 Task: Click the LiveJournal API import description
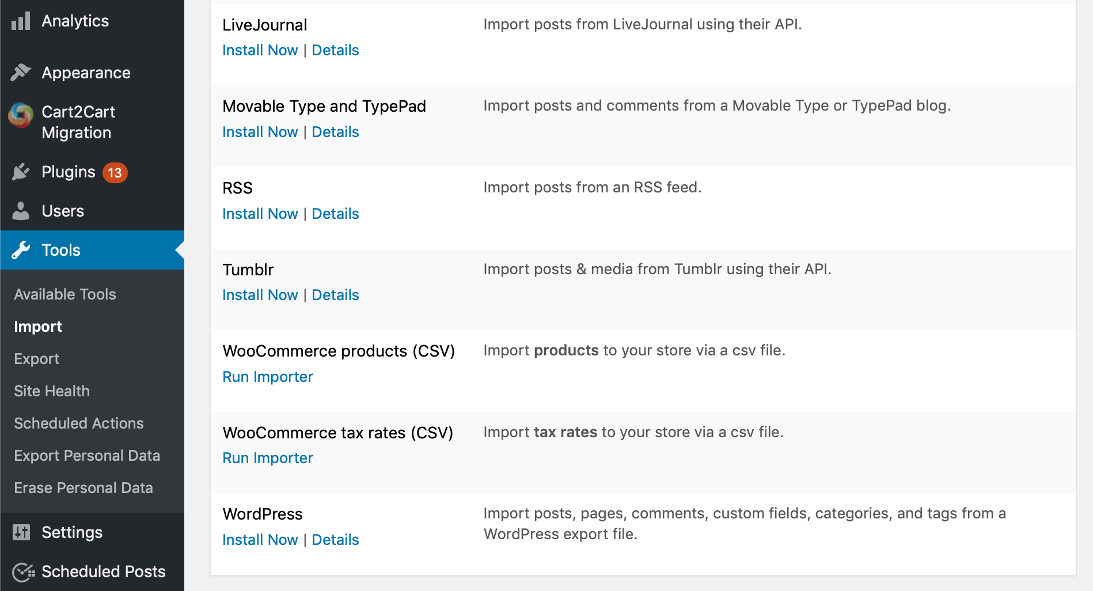pos(643,24)
